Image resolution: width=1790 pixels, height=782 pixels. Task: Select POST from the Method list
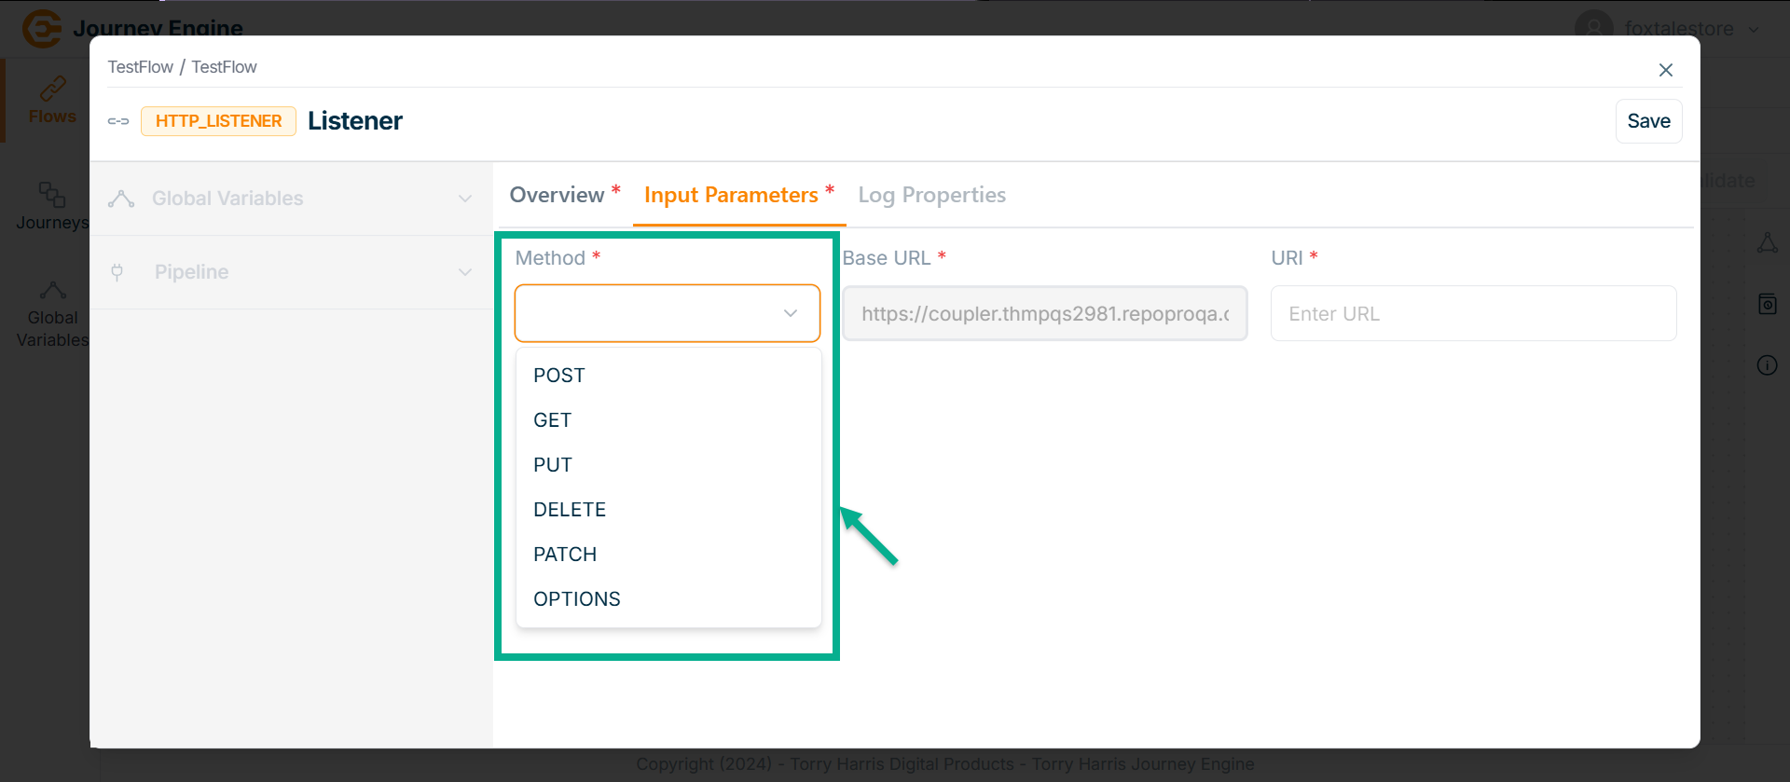pyautogui.click(x=559, y=376)
